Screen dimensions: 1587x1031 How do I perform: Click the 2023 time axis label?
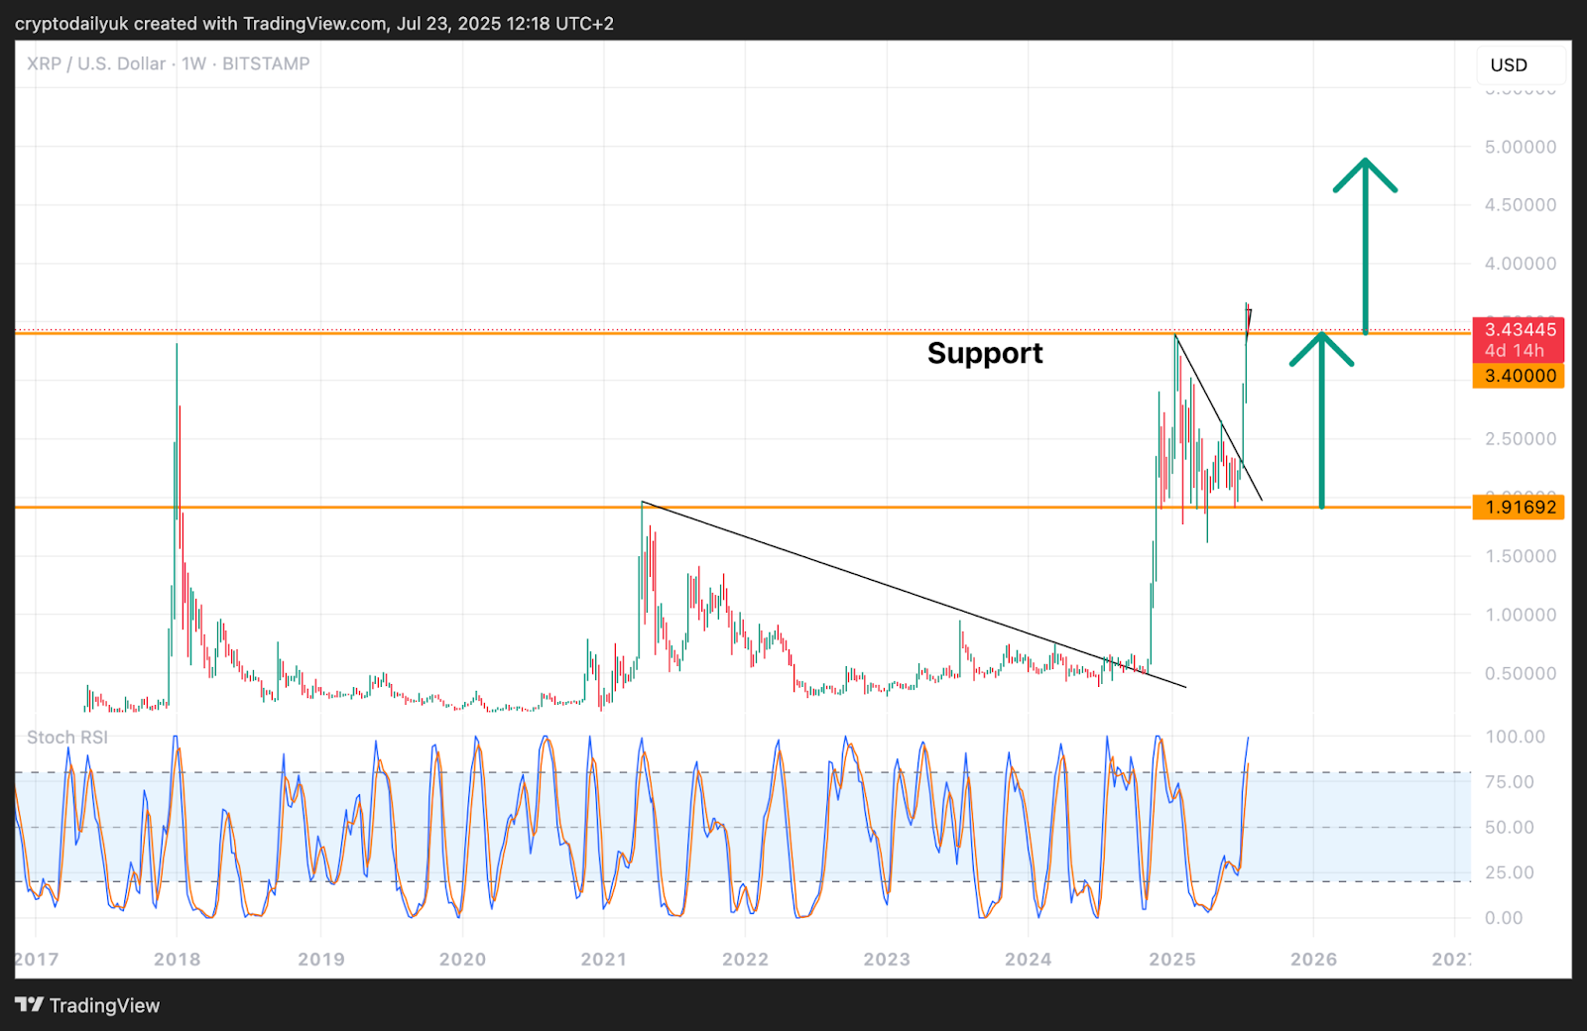click(887, 960)
